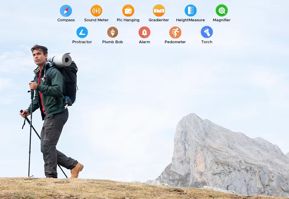Tap the HeightMeasure ruler icon
289x199 pixels.
(x=191, y=11)
